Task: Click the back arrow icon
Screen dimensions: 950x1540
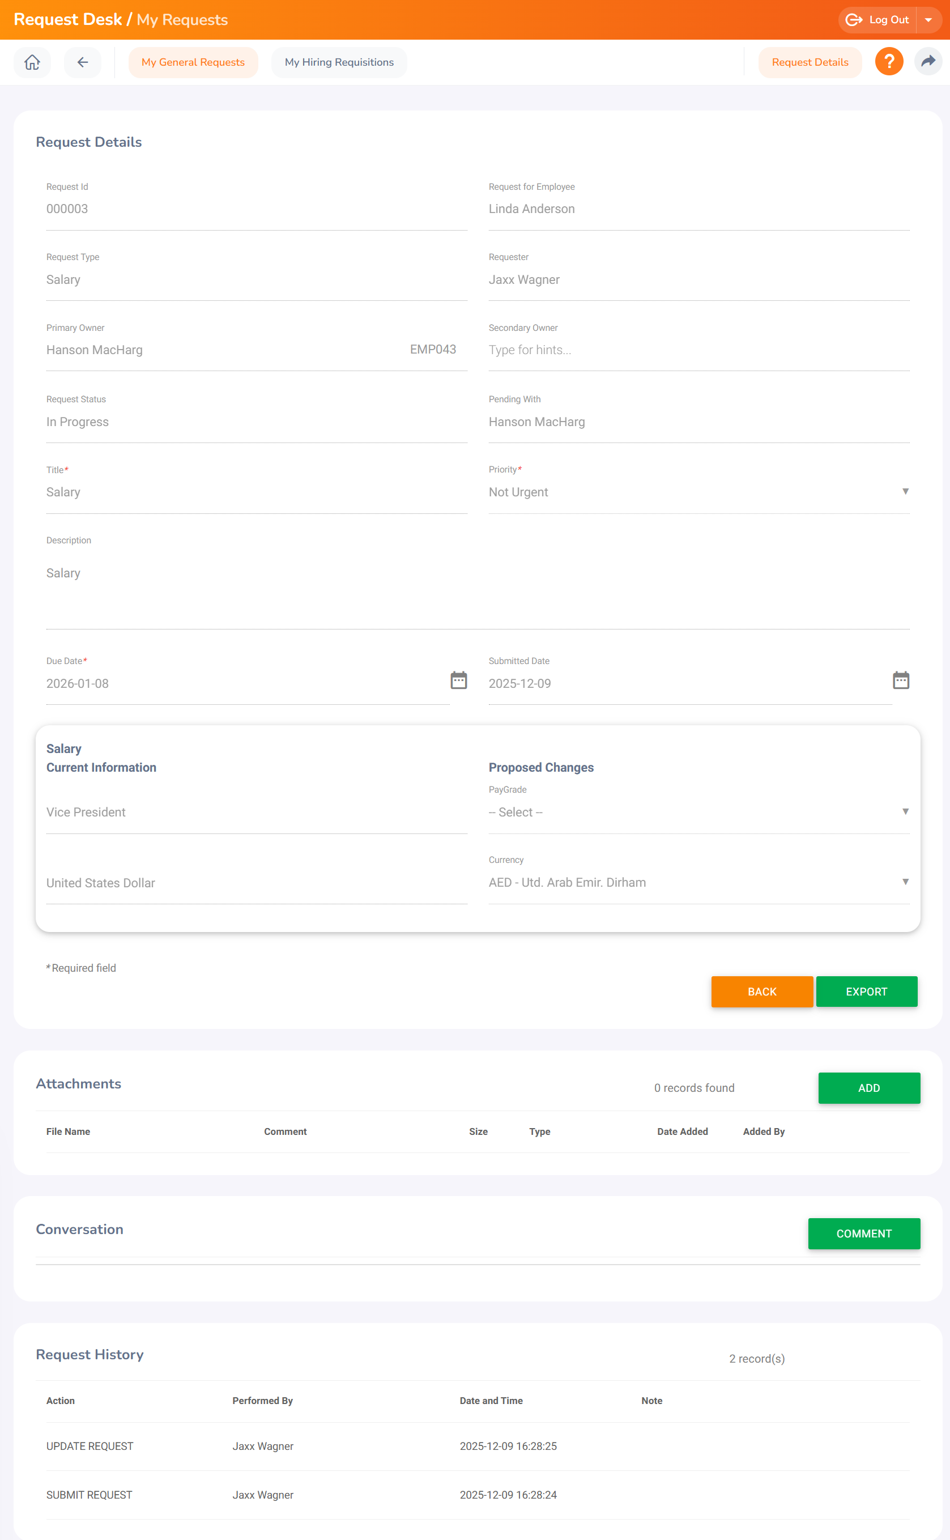Action: click(x=82, y=62)
